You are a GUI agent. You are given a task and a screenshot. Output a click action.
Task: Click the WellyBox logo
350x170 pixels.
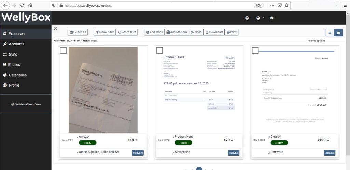point(26,17)
